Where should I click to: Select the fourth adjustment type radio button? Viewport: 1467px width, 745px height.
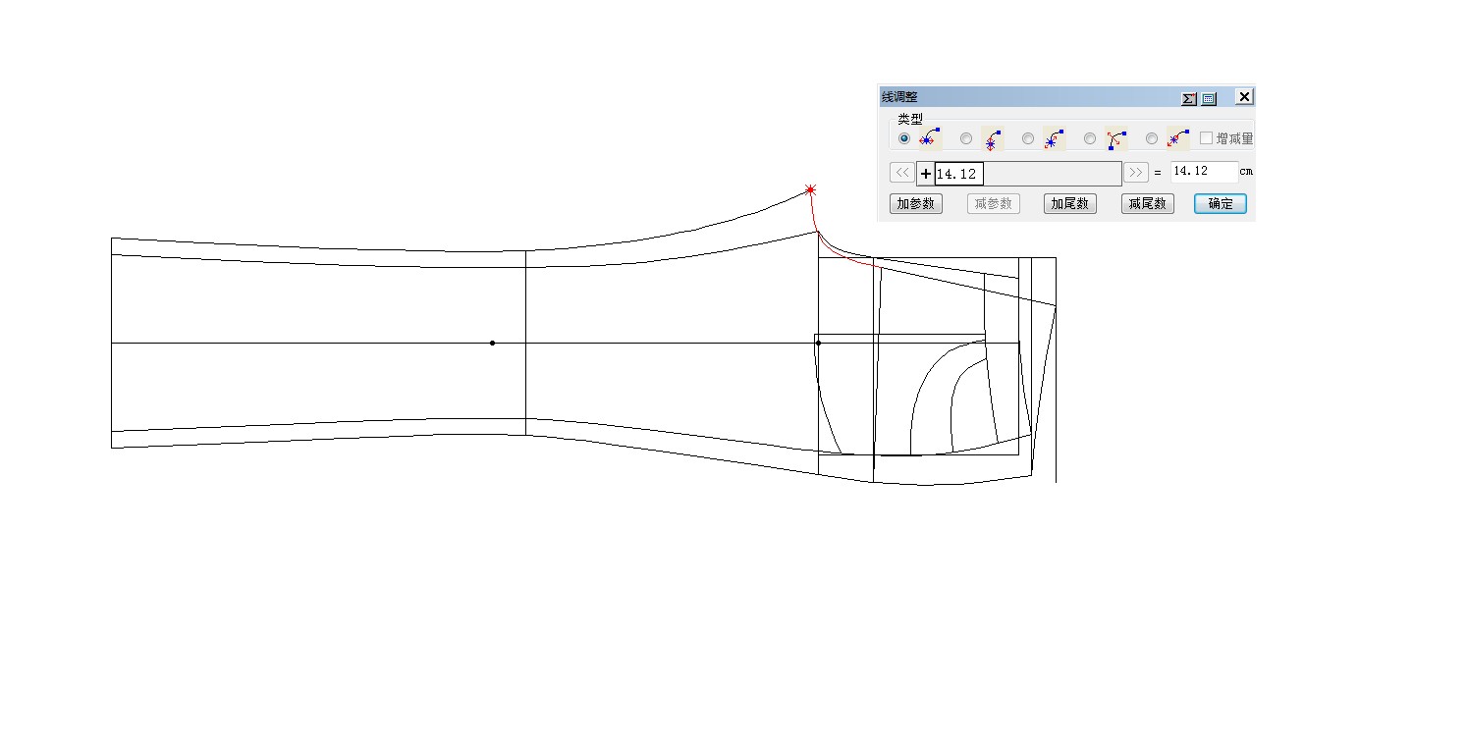pos(1090,138)
